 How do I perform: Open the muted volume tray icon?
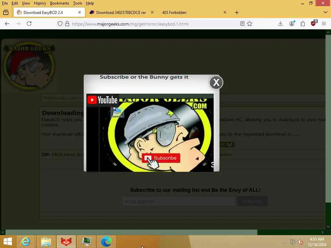[x=301, y=242]
